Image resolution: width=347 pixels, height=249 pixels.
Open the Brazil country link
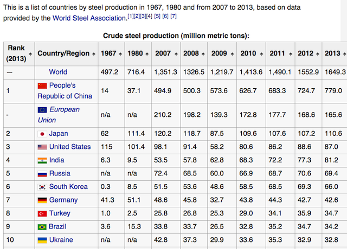click(x=57, y=226)
